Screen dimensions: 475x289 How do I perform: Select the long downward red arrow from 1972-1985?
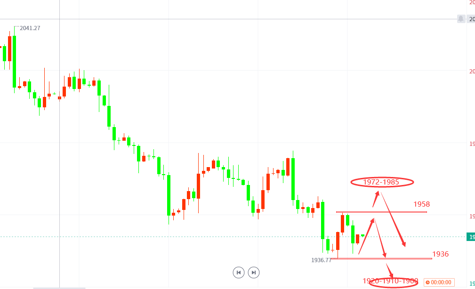[x=393, y=220]
